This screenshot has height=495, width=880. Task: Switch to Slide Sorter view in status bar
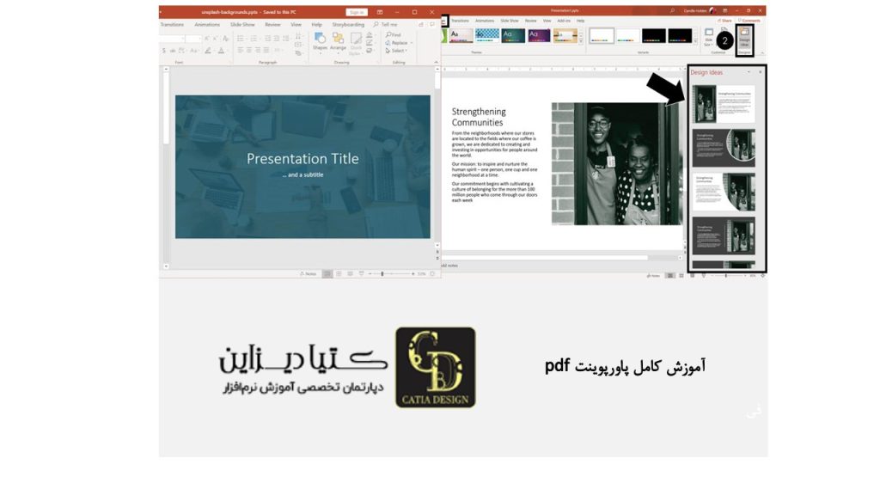[x=339, y=273]
